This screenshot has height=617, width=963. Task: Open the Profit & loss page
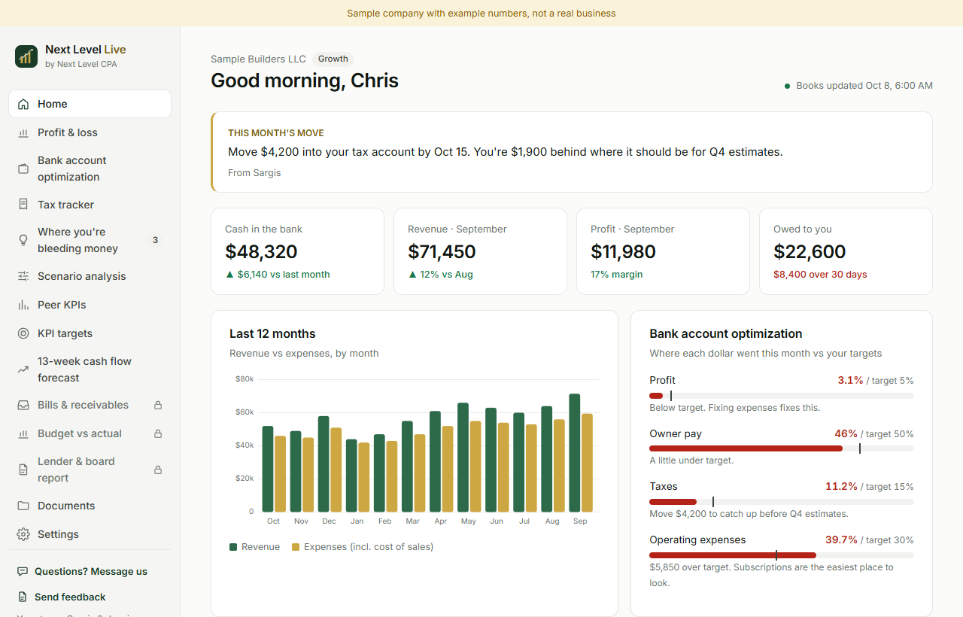(x=90, y=132)
